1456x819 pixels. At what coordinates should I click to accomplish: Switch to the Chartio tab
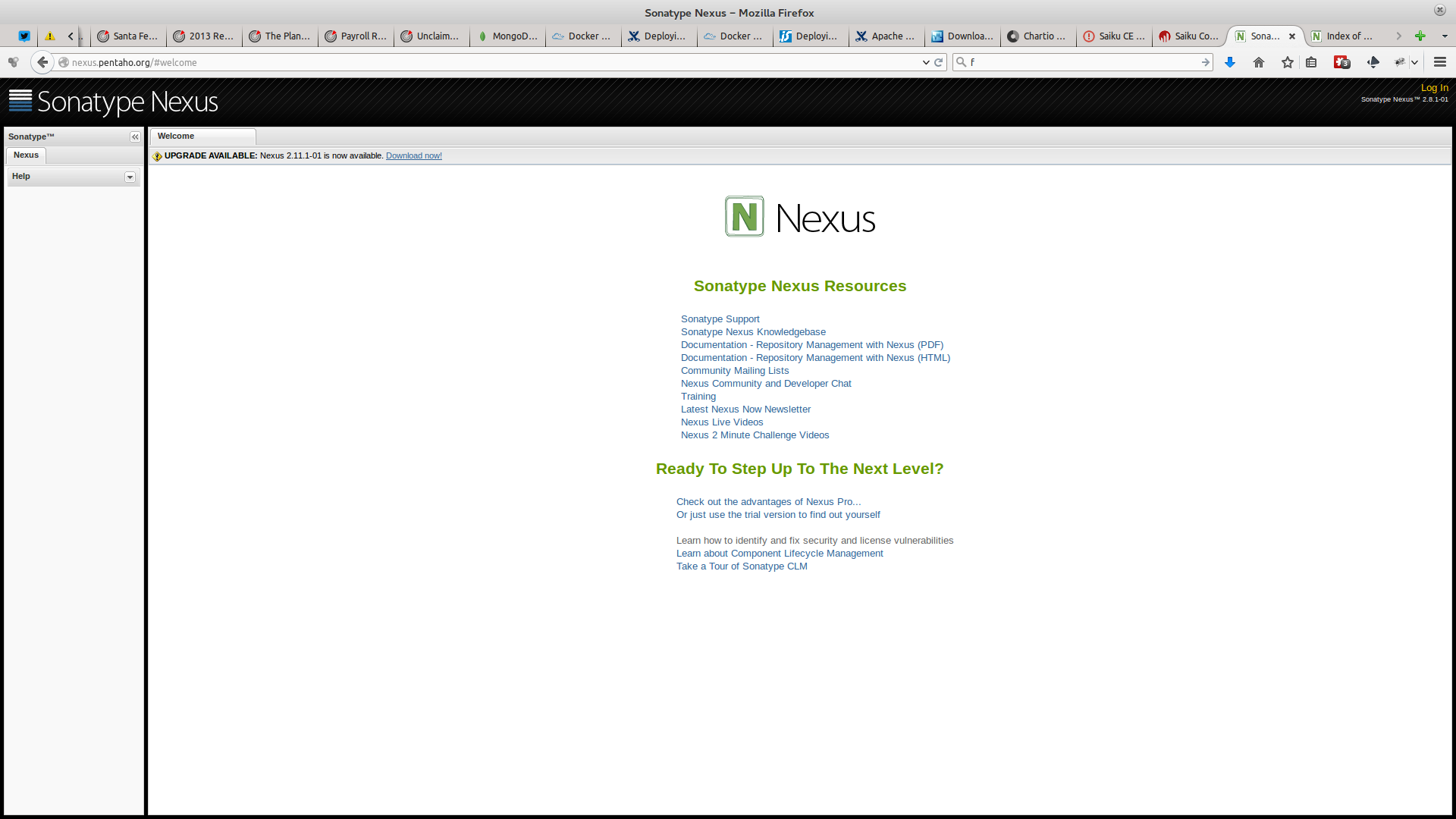1039,36
